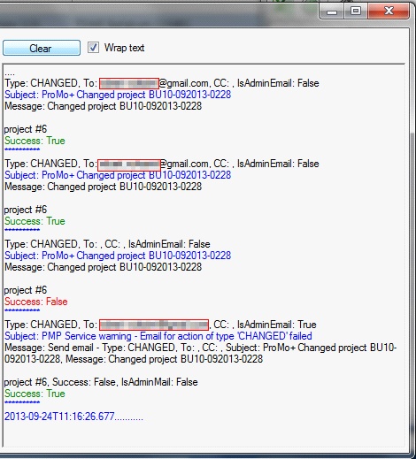Viewport: 416px width, 459px height.
Task: Click the Wrap text label
Action: (124, 48)
